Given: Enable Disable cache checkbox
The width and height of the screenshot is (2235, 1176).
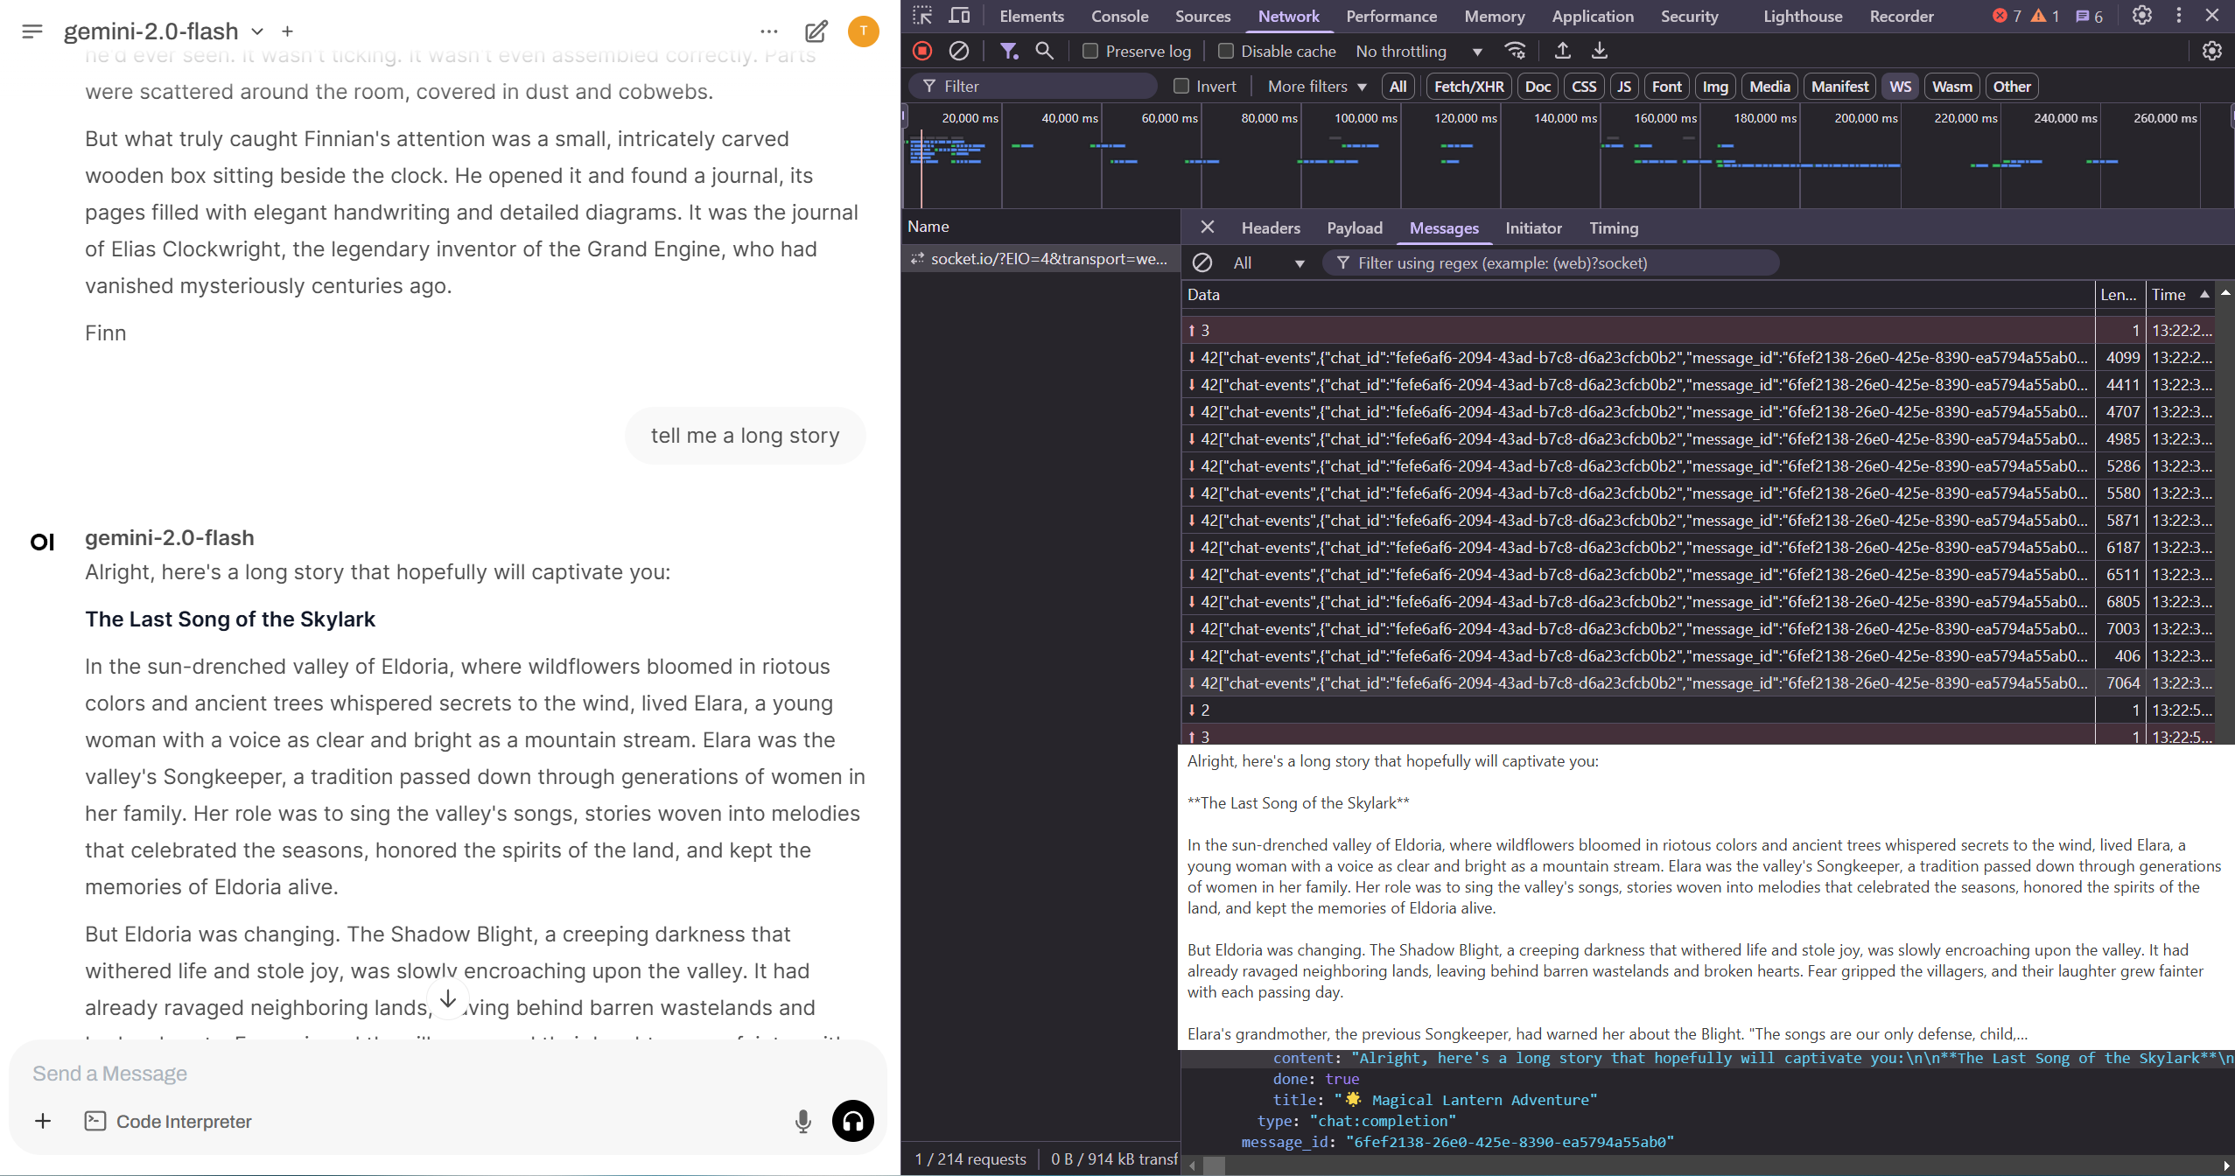Looking at the screenshot, I should pyautogui.click(x=1226, y=51).
